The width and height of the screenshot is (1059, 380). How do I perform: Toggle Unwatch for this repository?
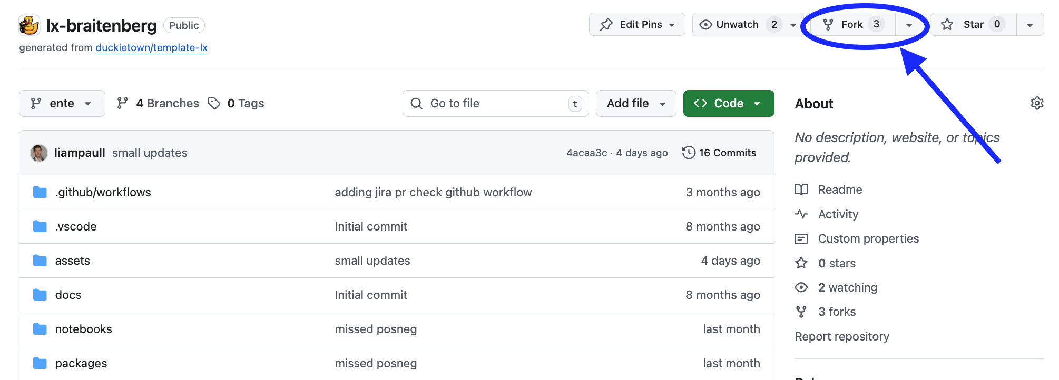[x=738, y=25]
